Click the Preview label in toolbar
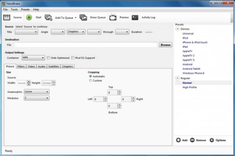Image resolution: width=235 pixels, height=156 pixels. click(x=124, y=17)
